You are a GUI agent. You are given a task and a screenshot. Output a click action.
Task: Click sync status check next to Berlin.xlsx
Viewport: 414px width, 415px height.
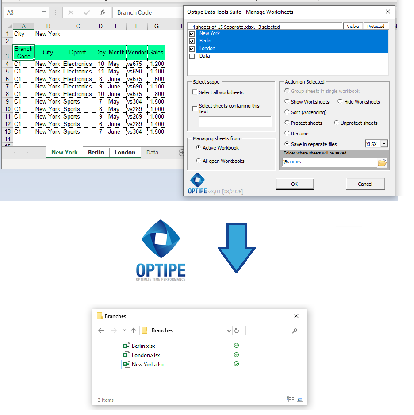(237, 345)
